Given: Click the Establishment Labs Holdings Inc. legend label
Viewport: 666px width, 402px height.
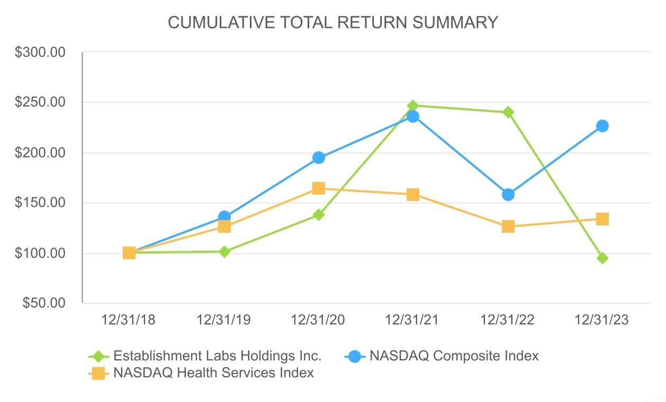Looking at the screenshot, I should point(217,355).
